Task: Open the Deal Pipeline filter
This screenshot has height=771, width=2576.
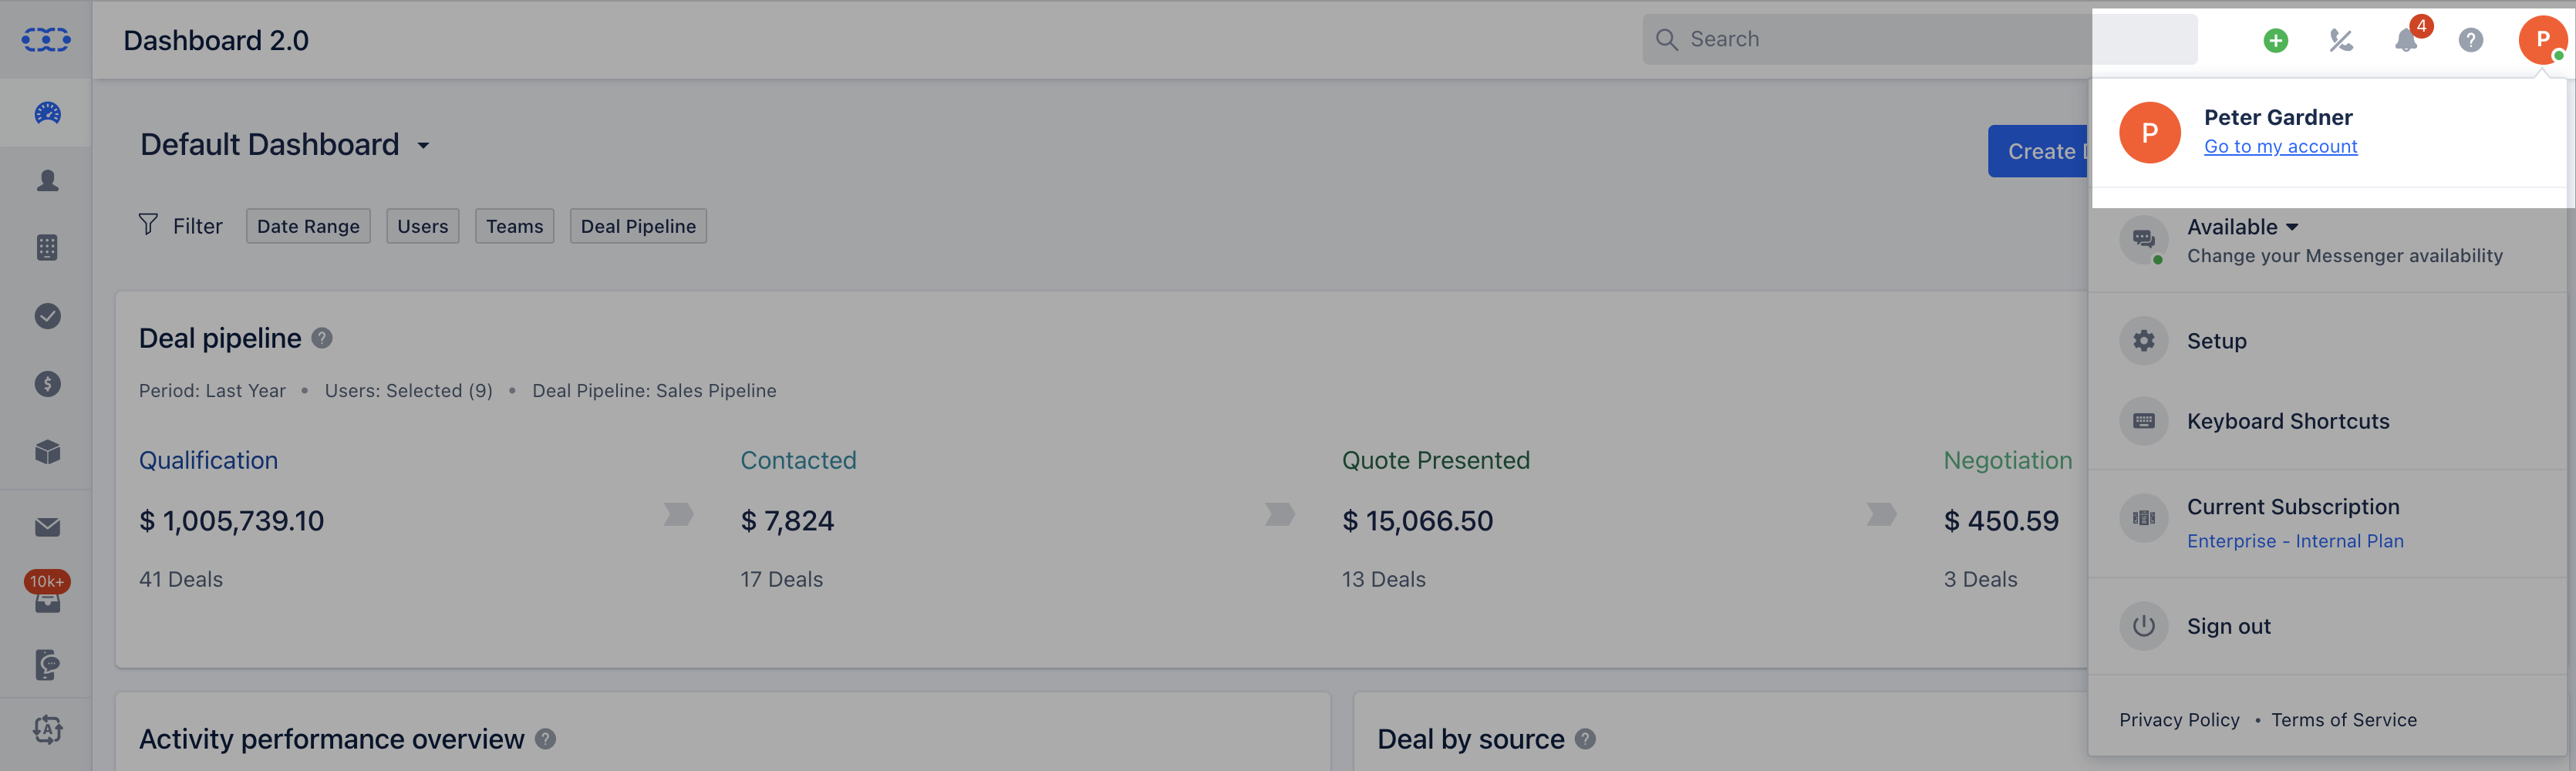Action: click(x=638, y=226)
